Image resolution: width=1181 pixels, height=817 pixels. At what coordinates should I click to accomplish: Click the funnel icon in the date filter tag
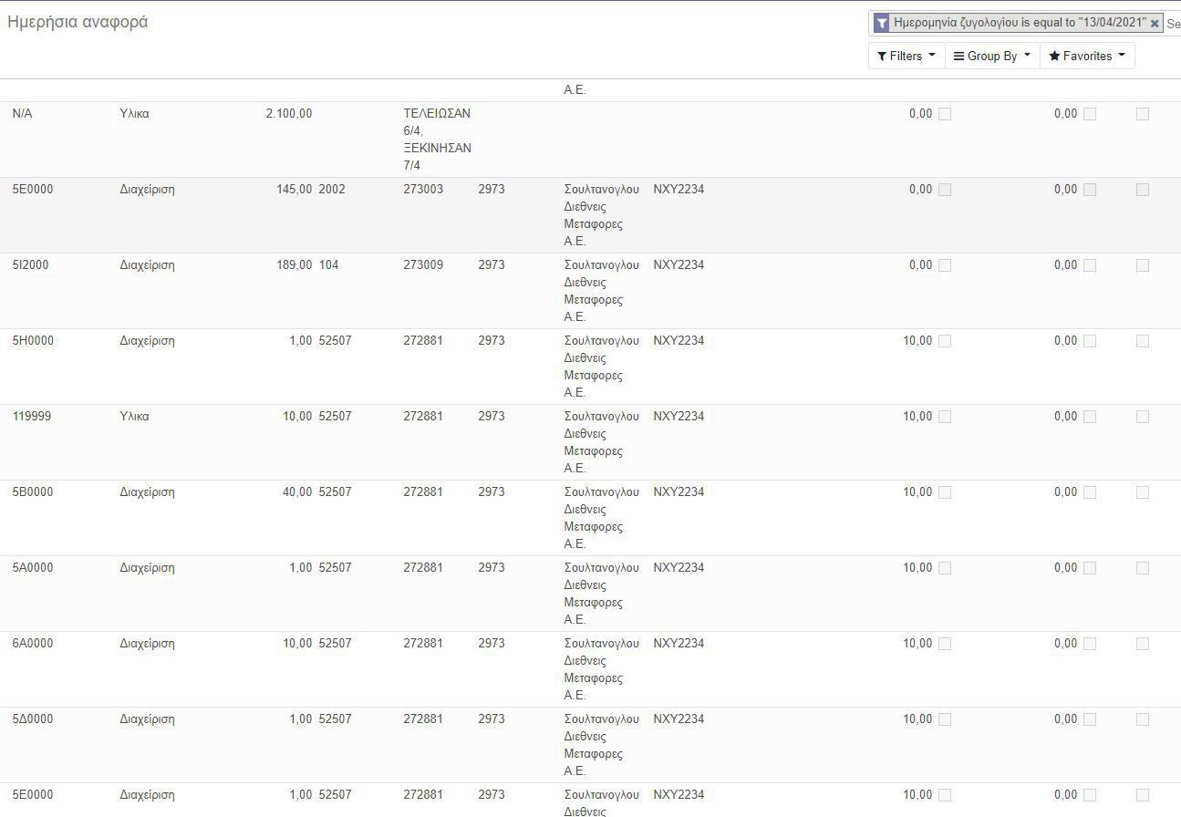(x=881, y=24)
